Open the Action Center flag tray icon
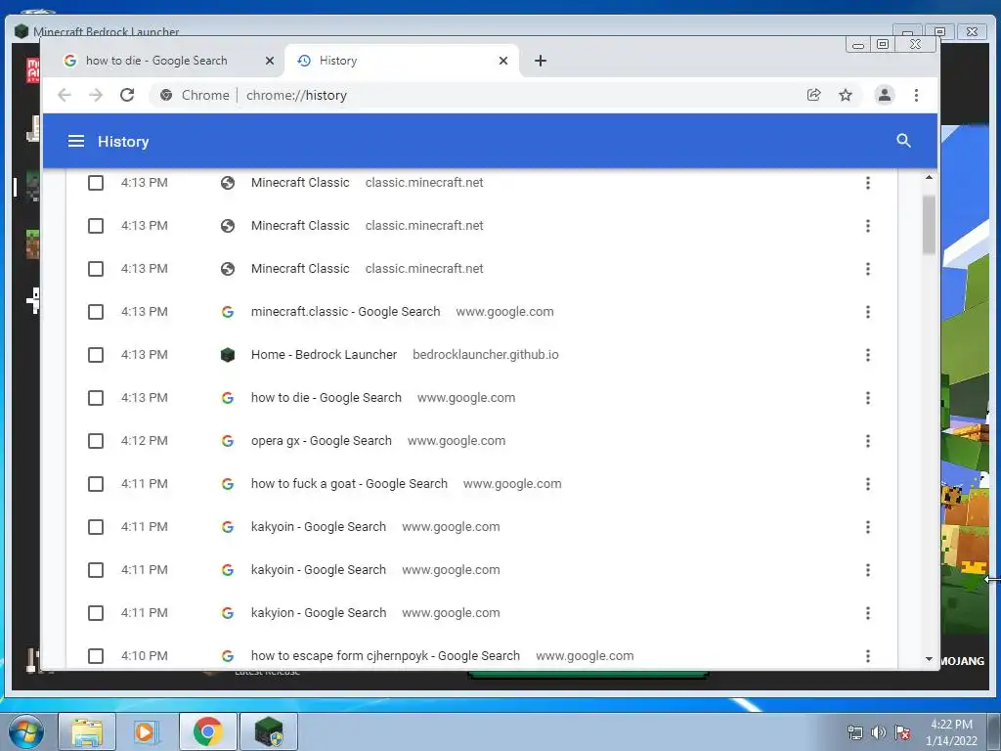 (x=902, y=732)
